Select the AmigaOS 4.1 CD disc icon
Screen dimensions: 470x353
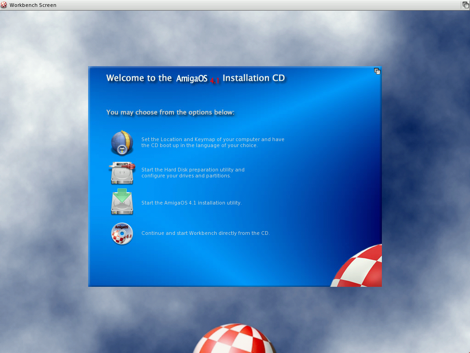tap(122, 233)
